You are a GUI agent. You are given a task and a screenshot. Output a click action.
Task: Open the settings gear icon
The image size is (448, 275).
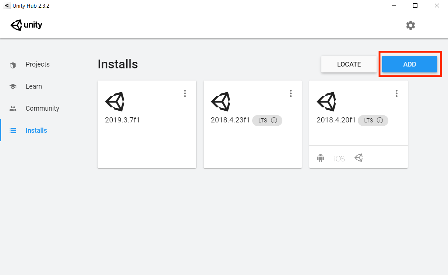tap(410, 25)
